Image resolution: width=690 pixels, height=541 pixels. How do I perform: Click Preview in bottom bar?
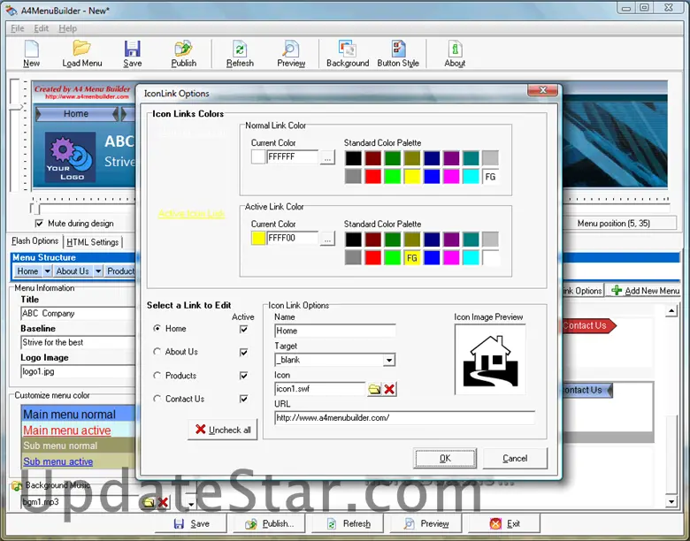click(426, 523)
